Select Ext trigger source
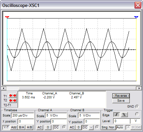Image resolution: width=143 pixels, height=132 pixels. coord(138,127)
